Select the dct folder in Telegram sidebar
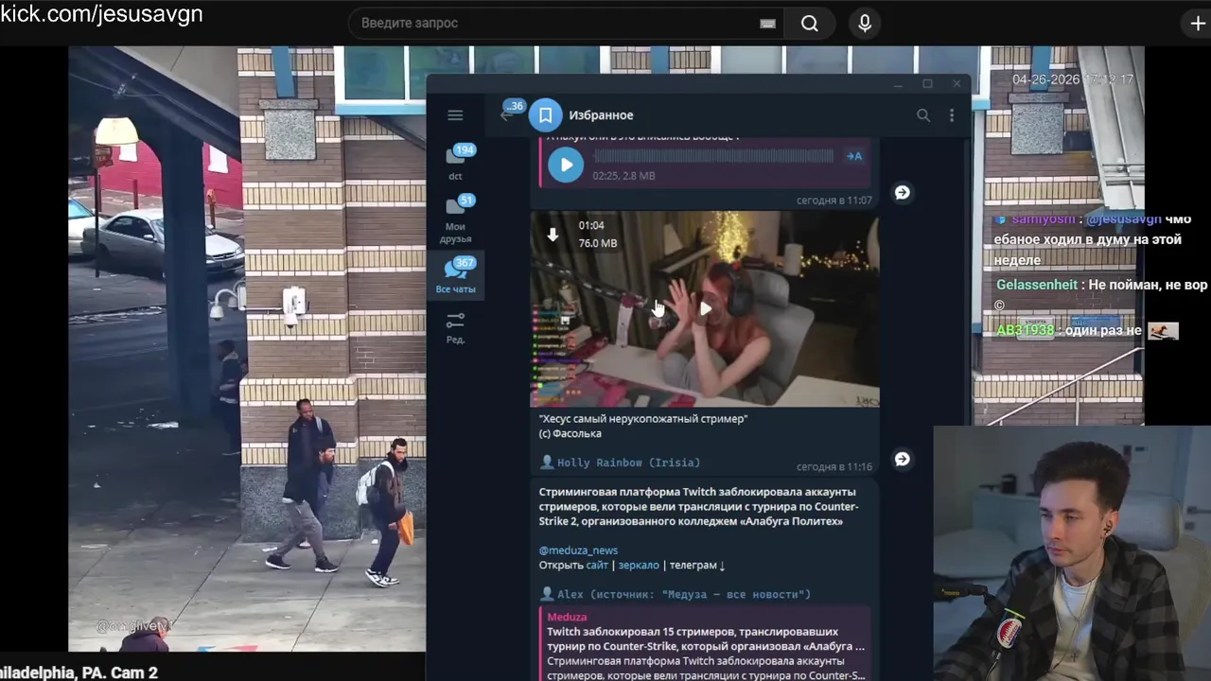 tap(455, 163)
